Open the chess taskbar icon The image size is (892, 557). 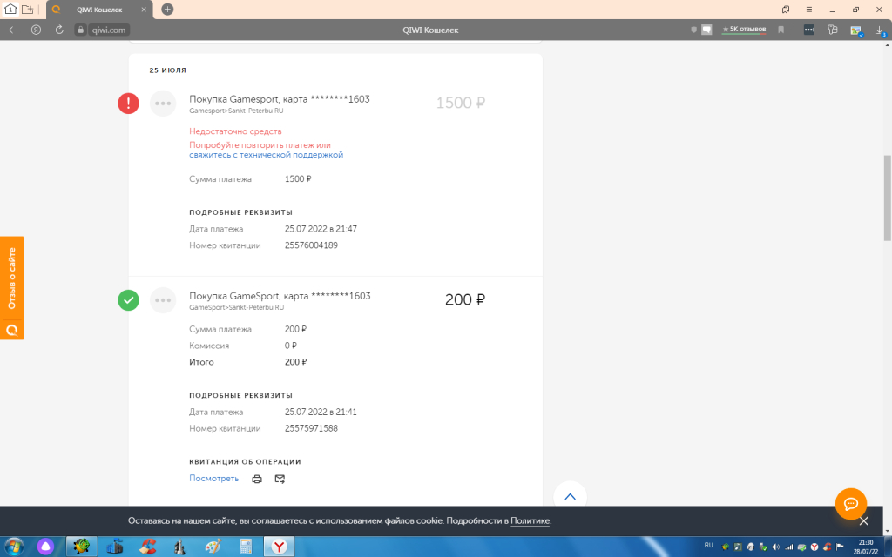click(180, 547)
